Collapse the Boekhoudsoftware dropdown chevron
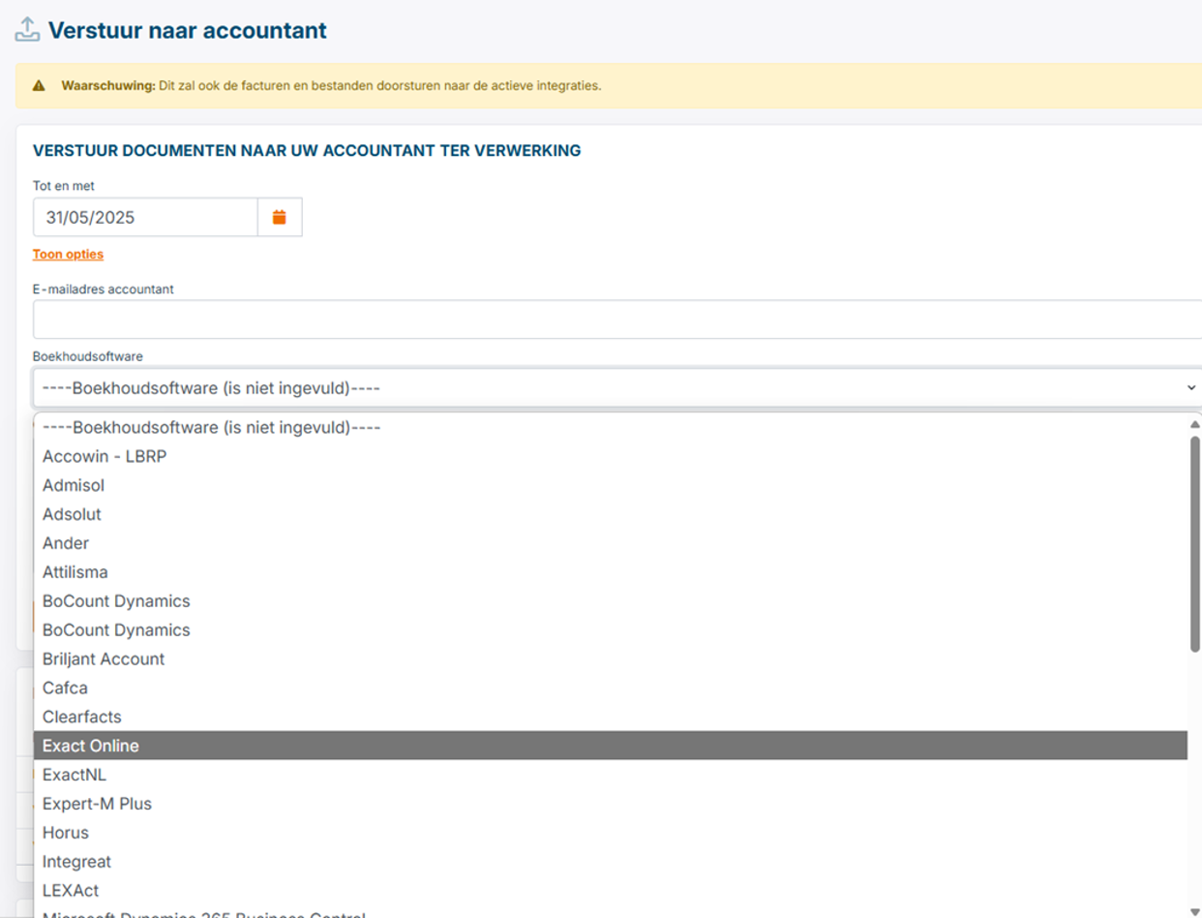The width and height of the screenshot is (1202, 918). coord(1190,387)
